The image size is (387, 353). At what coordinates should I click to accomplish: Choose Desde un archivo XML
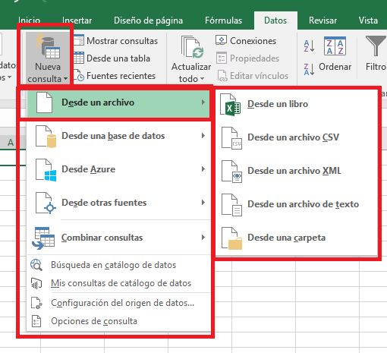297,171
